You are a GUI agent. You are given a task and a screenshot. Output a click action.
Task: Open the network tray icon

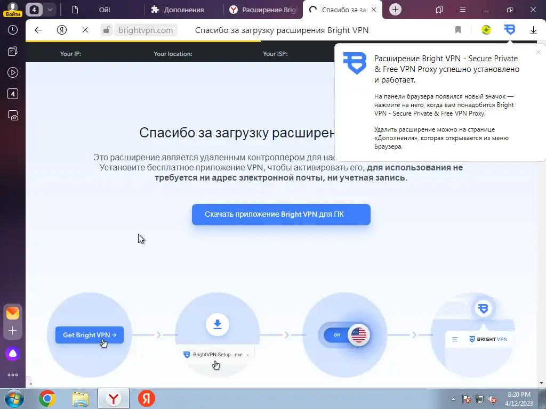pos(479,399)
